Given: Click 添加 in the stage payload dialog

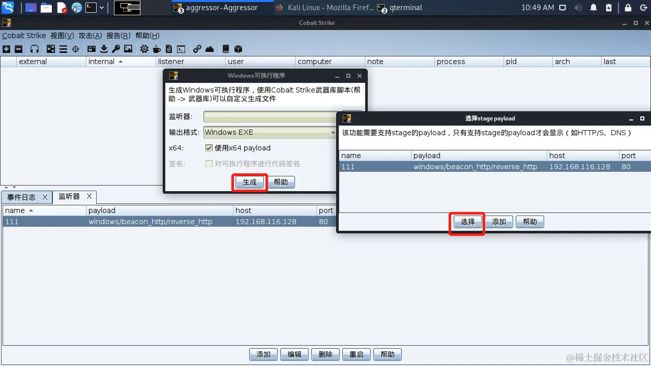Looking at the screenshot, I should pyautogui.click(x=499, y=222).
